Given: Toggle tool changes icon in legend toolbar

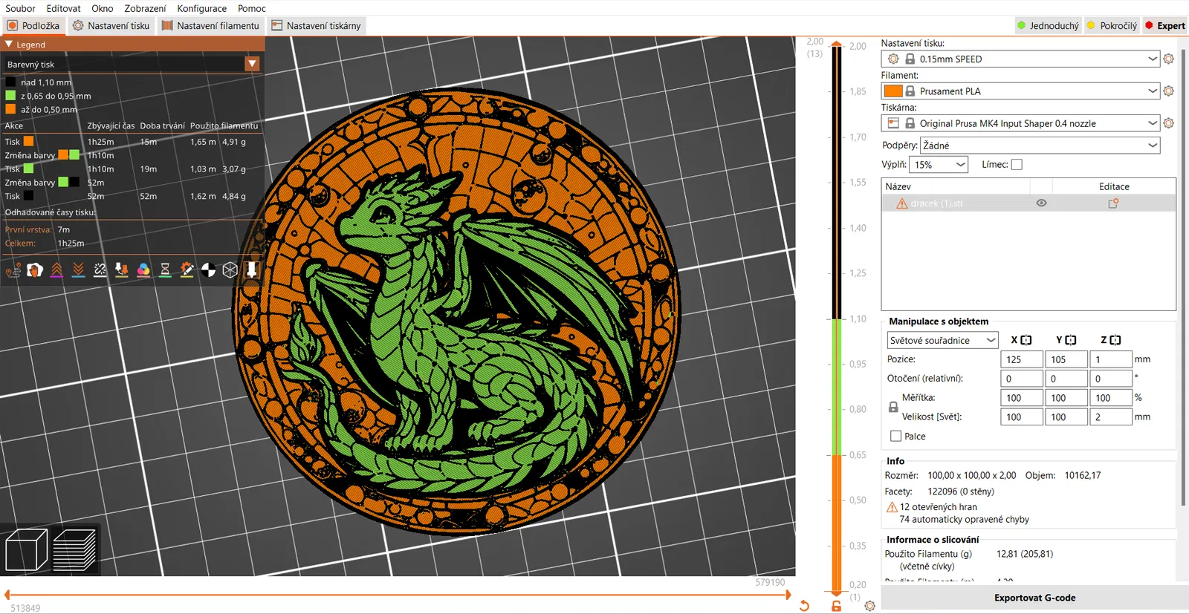Looking at the screenshot, I should pyautogui.click(x=122, y=270).
